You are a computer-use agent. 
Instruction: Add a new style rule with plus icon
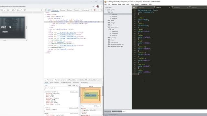tap(77, 85)
